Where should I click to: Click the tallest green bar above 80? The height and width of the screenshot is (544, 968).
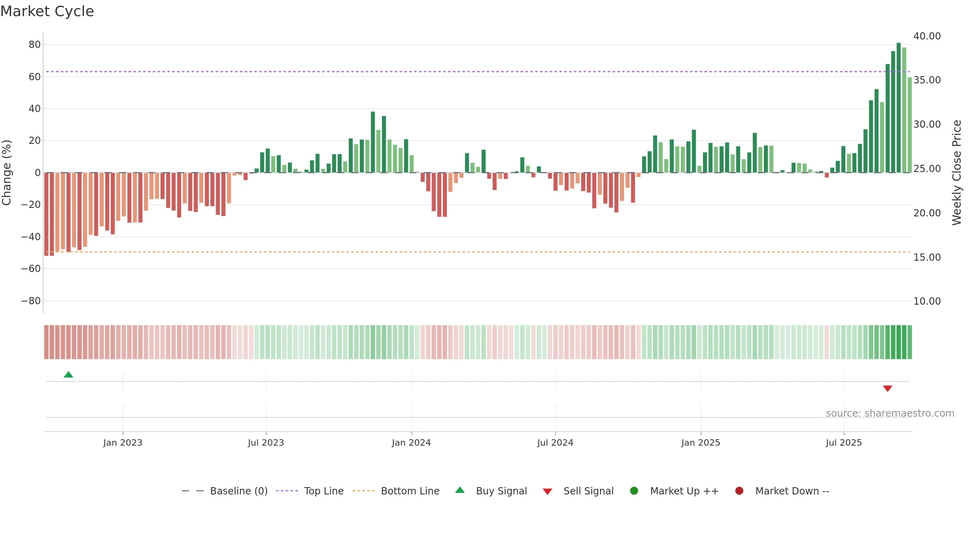(899, 108)
